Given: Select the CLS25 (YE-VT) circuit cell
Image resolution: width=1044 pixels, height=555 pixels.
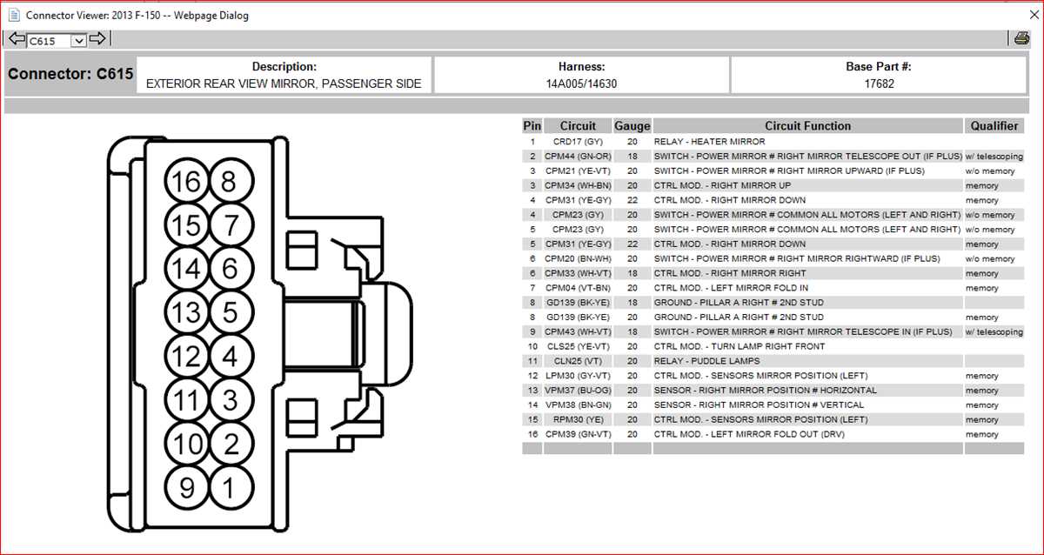Looking at the screenshot, I should point(578,346).
